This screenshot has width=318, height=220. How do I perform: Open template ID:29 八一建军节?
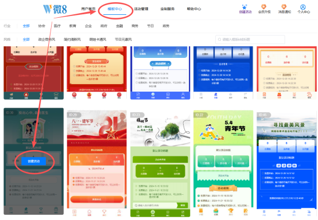(x=97, y=163)
